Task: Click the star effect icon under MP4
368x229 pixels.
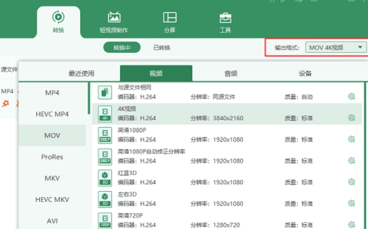Action: coord(5,103)
